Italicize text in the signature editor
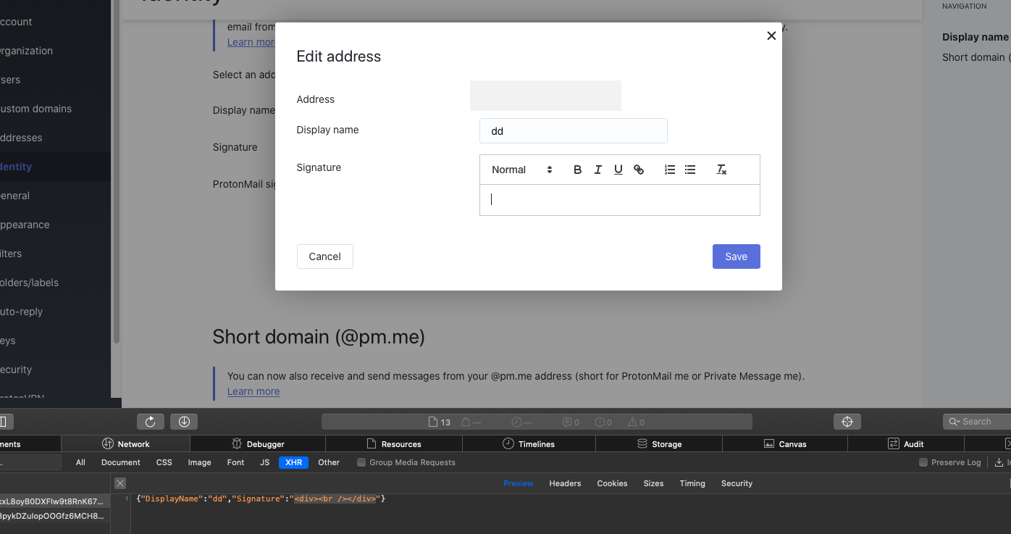1011x534 pixels. pos(597,169)
